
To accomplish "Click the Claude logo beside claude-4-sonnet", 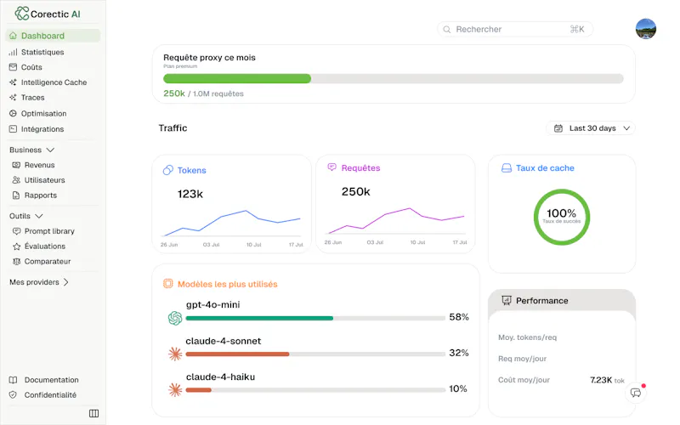I will pos(175,354).
